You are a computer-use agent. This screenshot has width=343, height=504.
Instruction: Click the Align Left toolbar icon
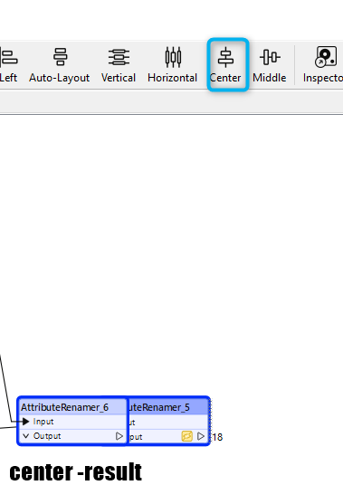[8, 64]
